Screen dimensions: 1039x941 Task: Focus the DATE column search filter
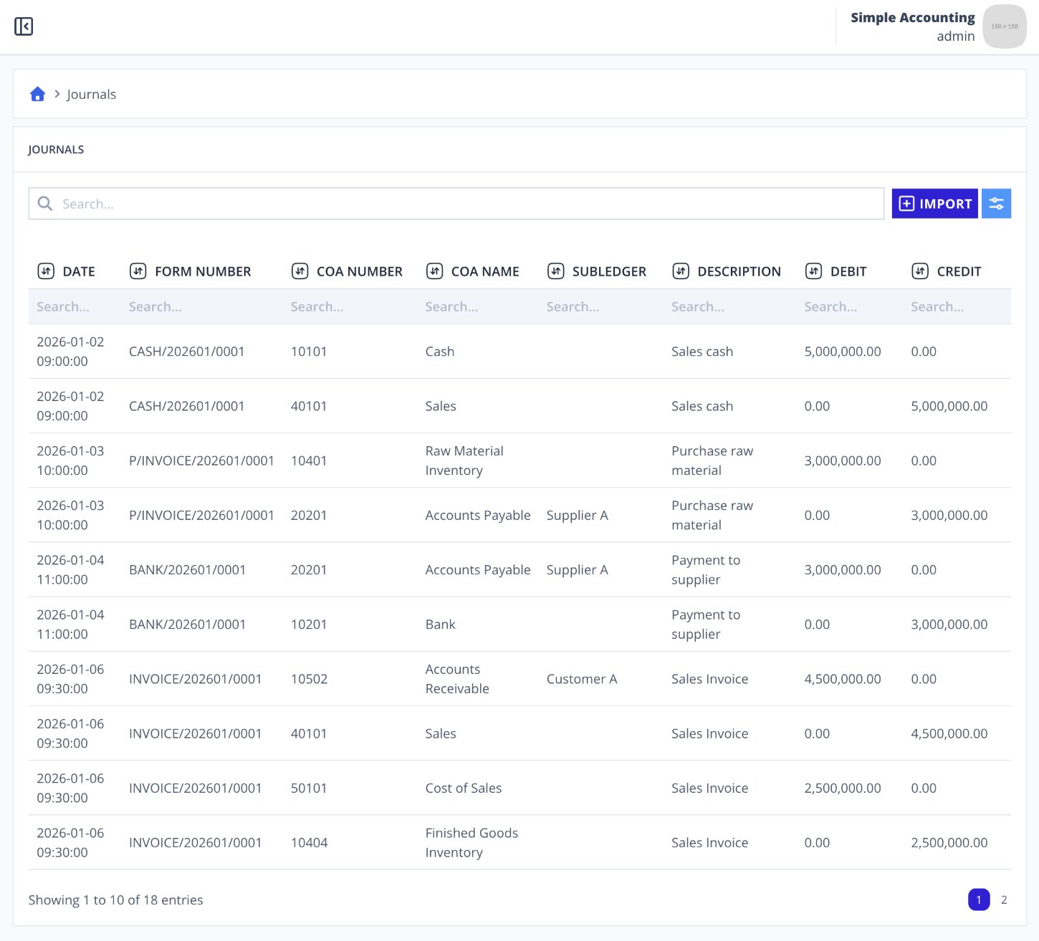(75, 307)
